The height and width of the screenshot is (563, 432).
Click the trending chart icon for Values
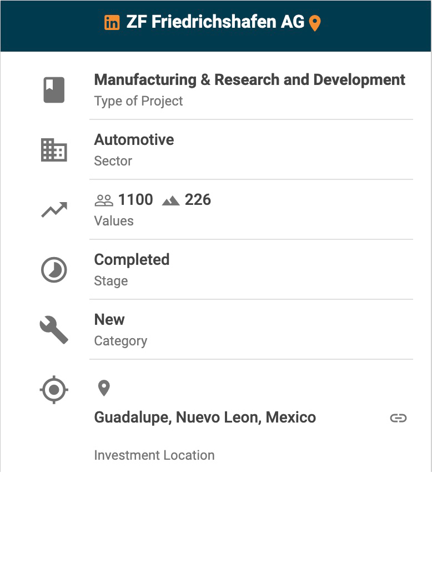54,210
